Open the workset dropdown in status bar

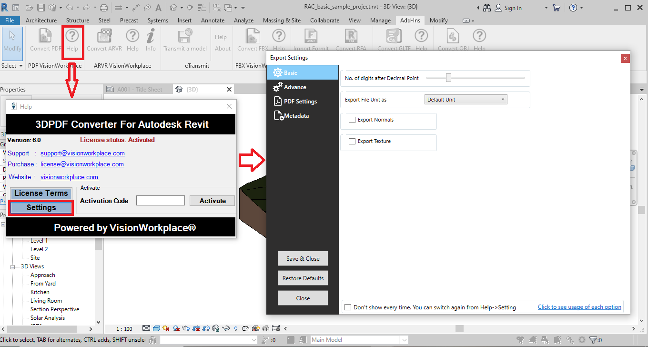click(x=208, y=340)
